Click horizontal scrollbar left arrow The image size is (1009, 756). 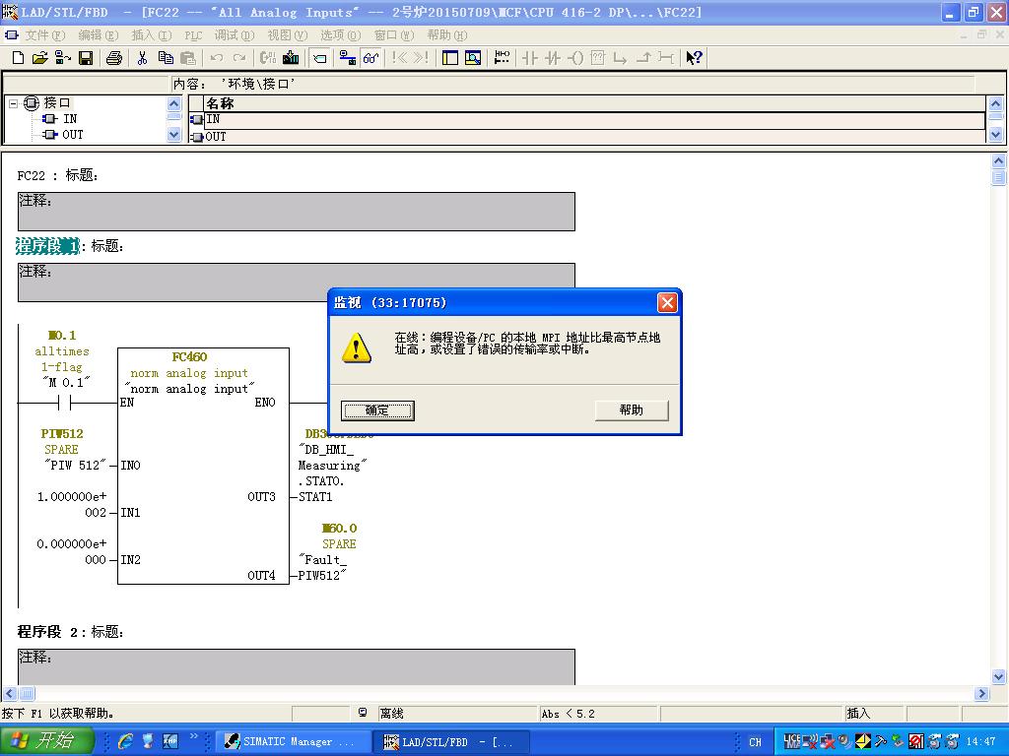click(x=9, y=694)
